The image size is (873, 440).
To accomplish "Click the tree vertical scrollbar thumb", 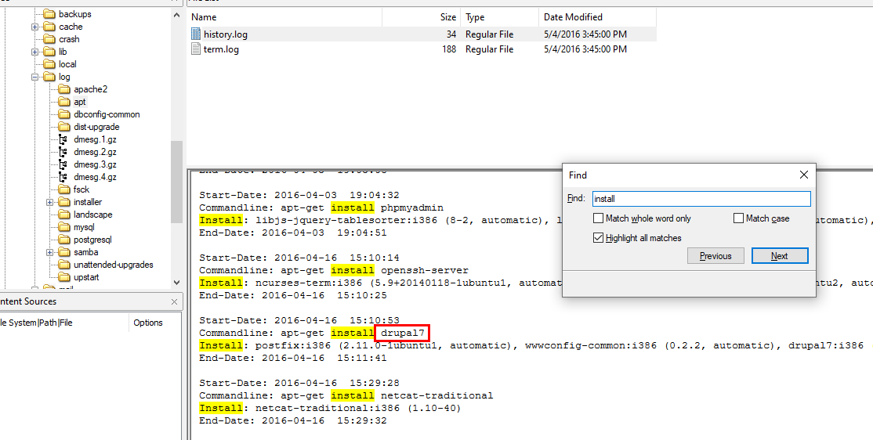I will 176,182.
